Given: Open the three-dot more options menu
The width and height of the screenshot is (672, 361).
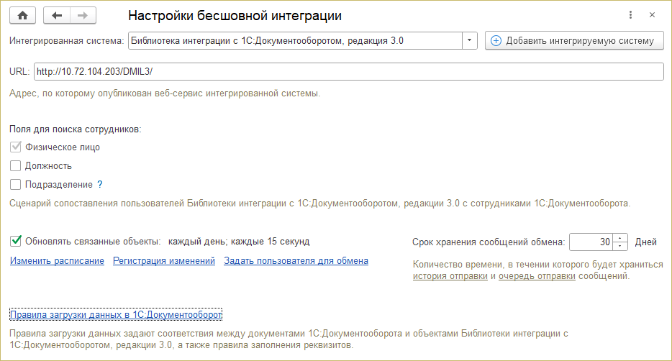Looking at the screenshot, I should 631,15.
